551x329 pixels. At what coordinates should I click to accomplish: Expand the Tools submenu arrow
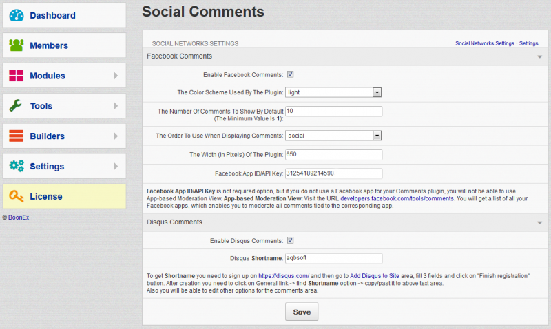pos(116,106)
